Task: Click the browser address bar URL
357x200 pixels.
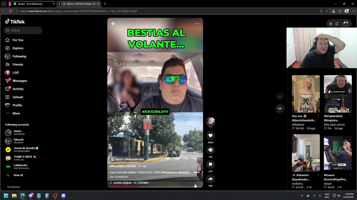Action: (x=78, y=11)
